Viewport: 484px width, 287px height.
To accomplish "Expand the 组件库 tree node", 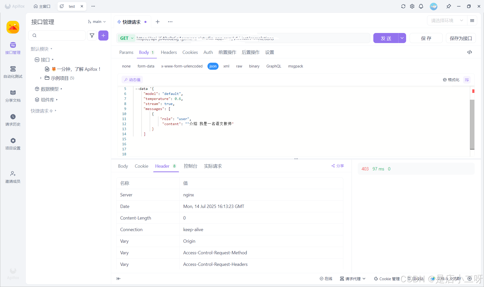I will tap(57, 100).
